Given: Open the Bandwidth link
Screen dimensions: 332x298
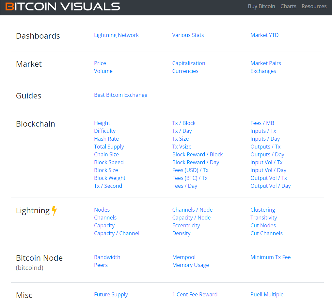Looking at the screenshot, I should (x=107, y=257).
